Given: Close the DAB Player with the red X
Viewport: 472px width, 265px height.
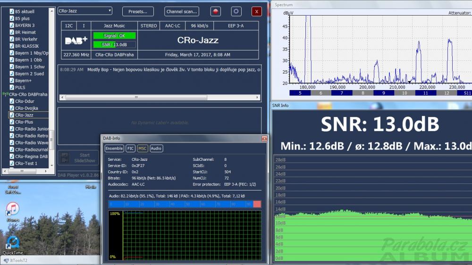Looking at the screenshot, I should click(x=256, y=11).
